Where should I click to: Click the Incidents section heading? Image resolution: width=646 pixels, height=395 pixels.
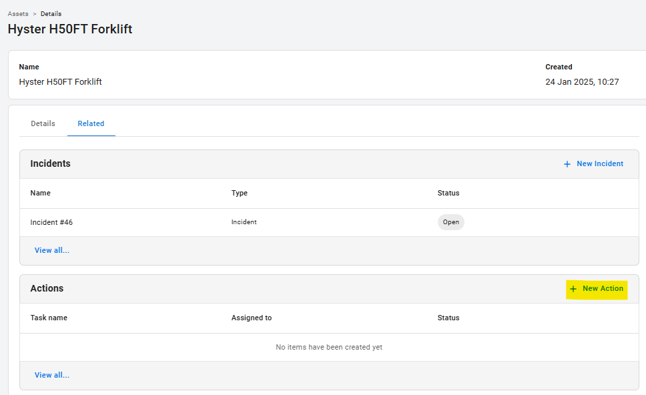[50, 163]
